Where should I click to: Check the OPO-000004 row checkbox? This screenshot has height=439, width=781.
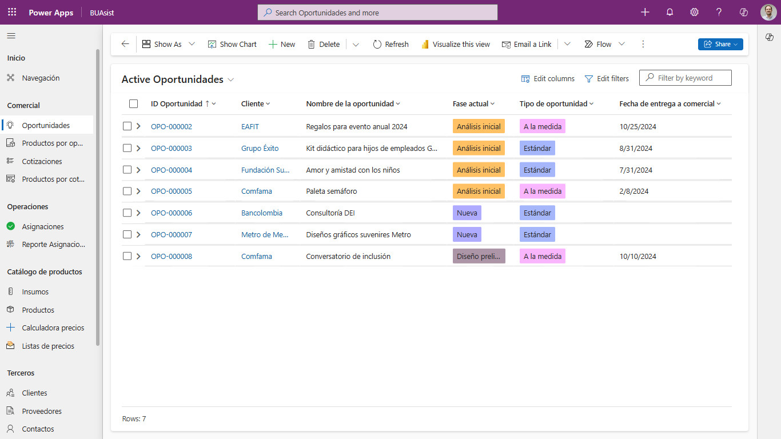(x=127, y=170)
